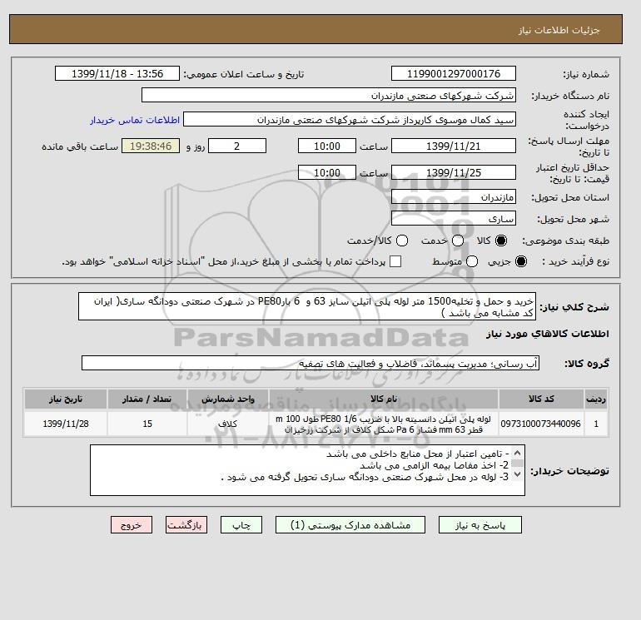Click the بازگشت back button

186,525
